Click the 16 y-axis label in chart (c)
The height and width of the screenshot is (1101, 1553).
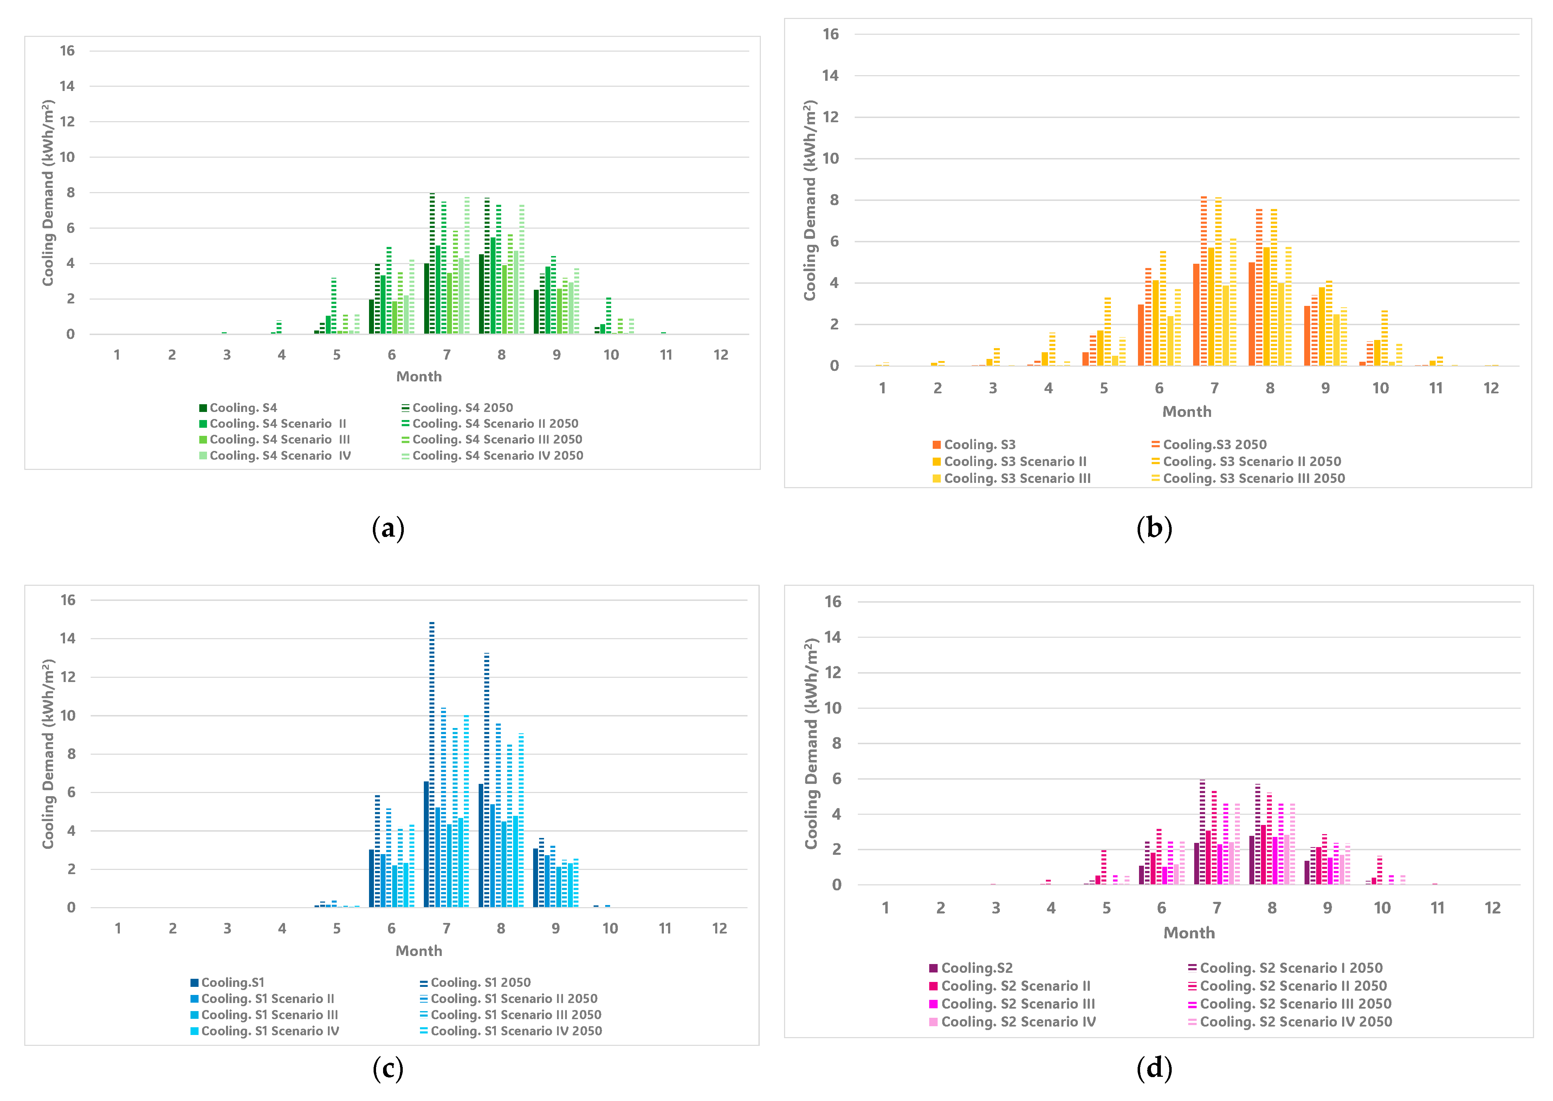68,601
